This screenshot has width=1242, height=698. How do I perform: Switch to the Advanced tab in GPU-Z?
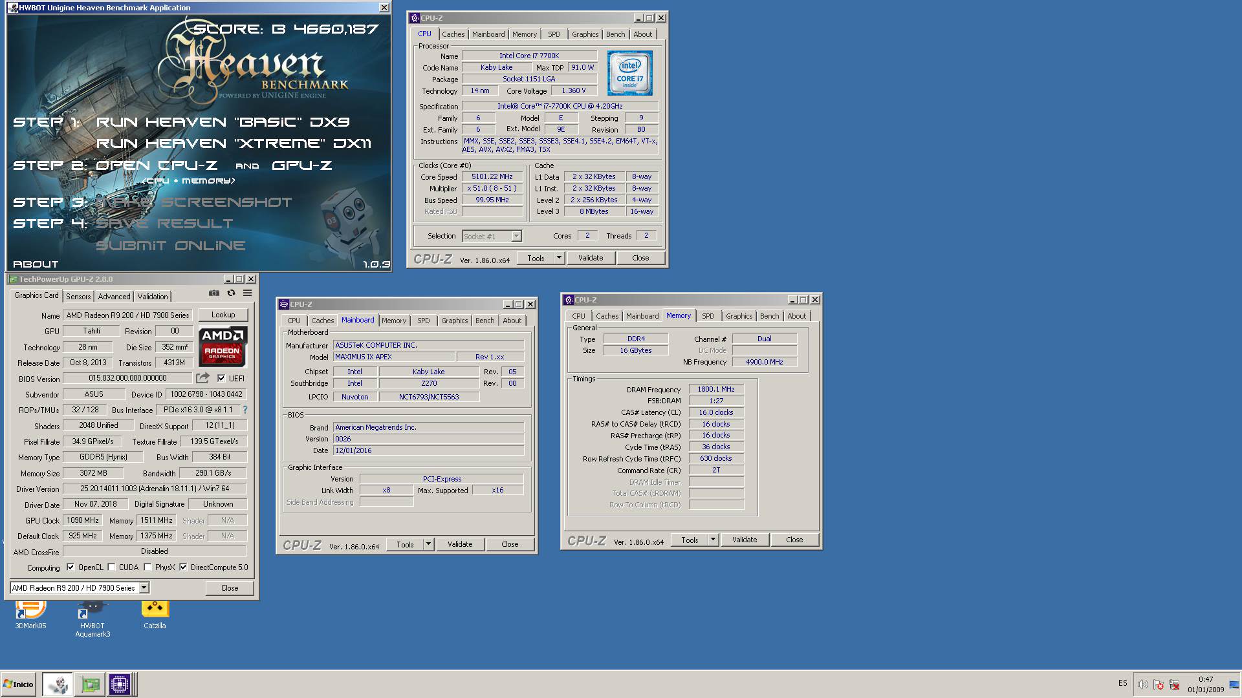[114, 296]
